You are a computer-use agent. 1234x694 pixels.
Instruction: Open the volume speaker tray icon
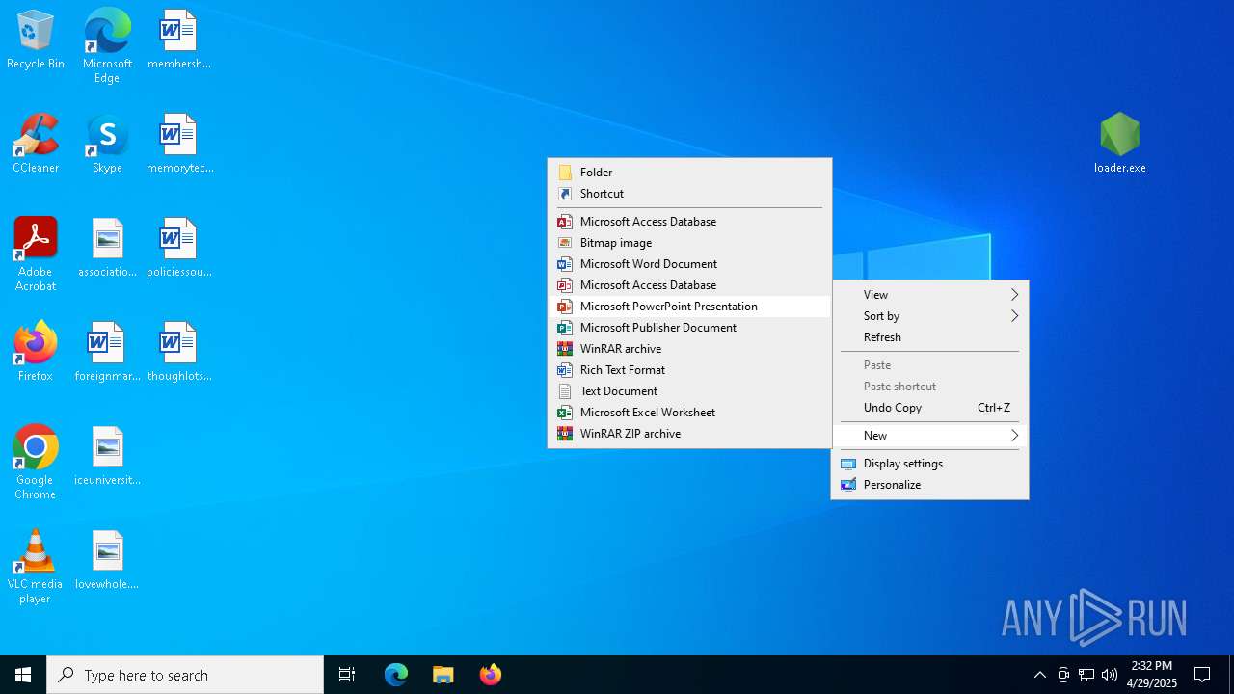[1110, 675]
